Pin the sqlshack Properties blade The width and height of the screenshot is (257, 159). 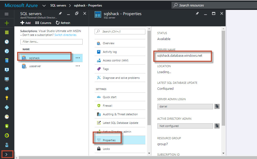[x=197, y=14]
